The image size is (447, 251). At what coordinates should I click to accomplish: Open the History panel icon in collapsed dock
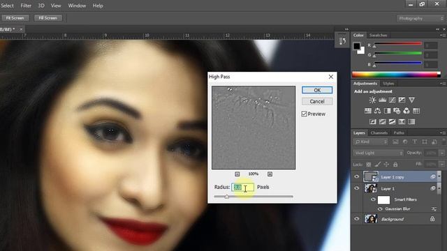click(342, 40)
